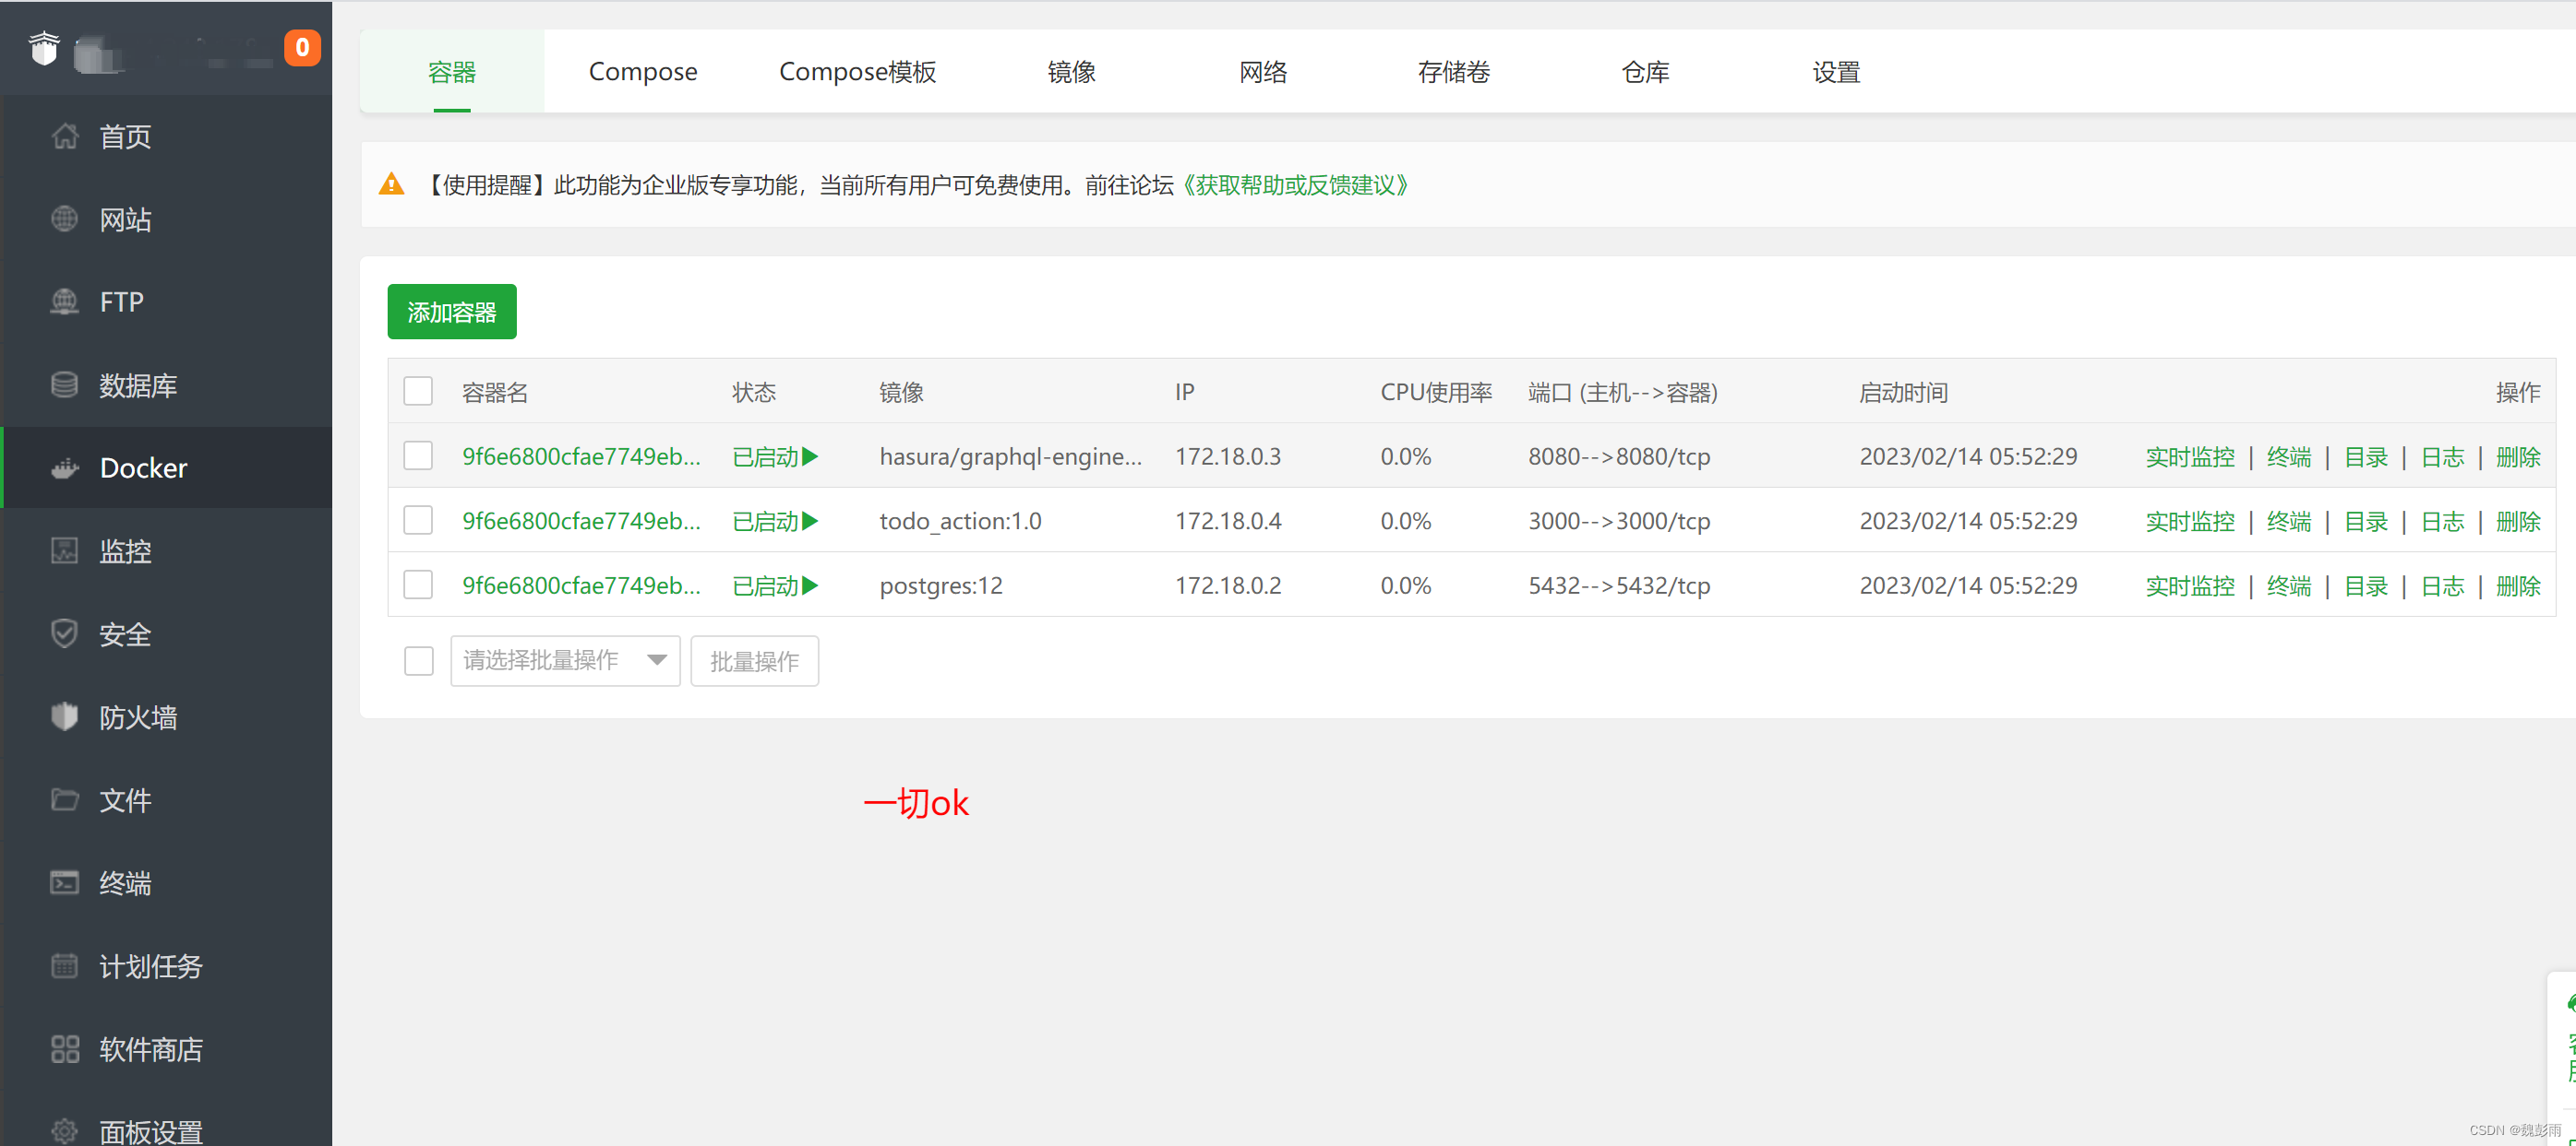
Task: Click the terminal icon for 终端 in sidebar
Action: (x=65, y=882)
